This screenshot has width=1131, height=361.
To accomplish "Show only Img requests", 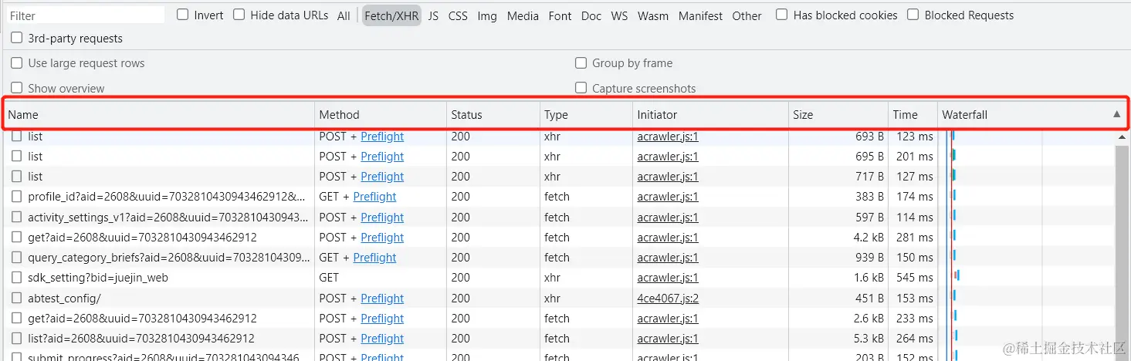I will click(487, 15).
